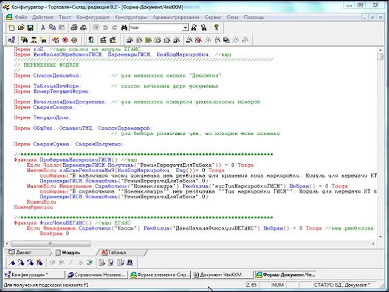This screenshot has width=389, height=292.
Task: Open the Файл menu
Action: [x=20, y=18]
